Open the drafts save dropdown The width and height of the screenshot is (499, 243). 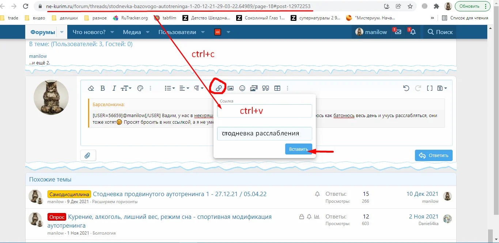tap(442, 88)
